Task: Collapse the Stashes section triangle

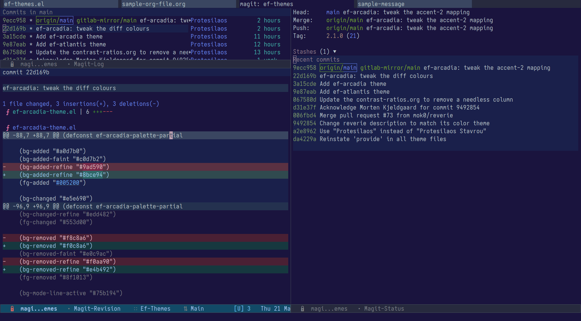Action: [335, 52]
